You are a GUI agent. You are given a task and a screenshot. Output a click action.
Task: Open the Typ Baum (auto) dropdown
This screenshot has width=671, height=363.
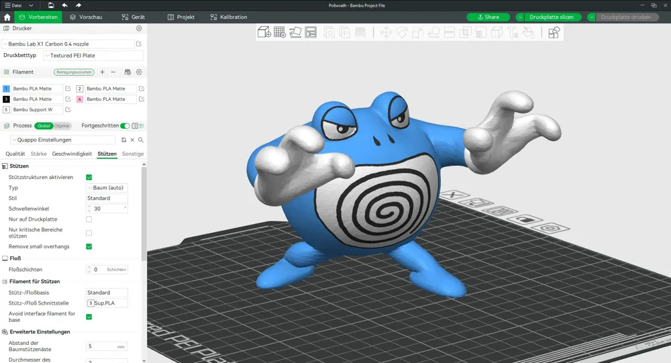107,188
